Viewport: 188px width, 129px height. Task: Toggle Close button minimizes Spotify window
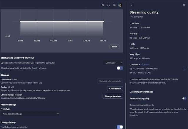120,68
